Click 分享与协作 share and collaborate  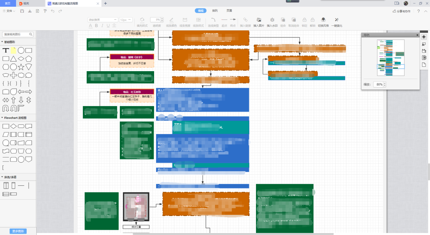point(401,11)
